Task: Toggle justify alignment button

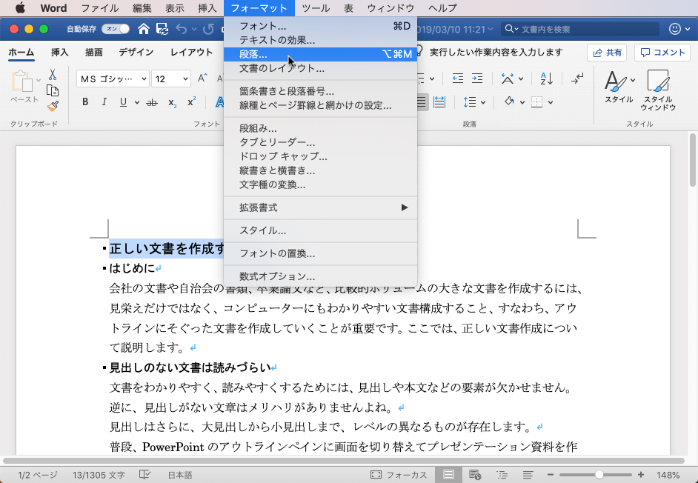Action: click(422, 102)
